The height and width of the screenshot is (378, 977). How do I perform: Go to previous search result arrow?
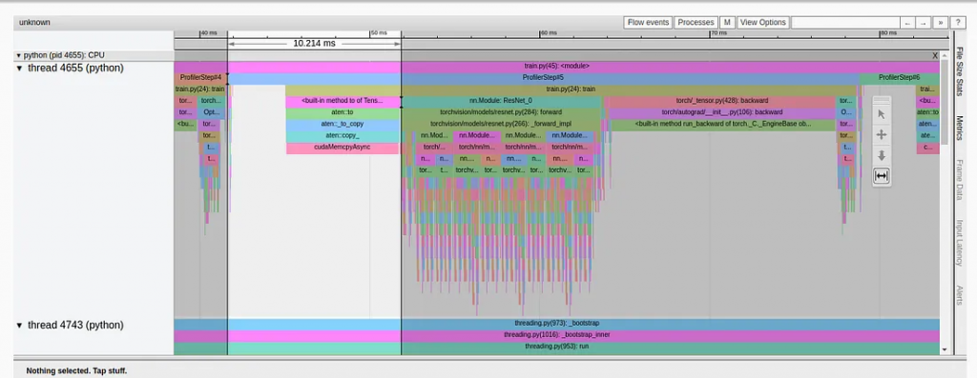pos(907,23)
